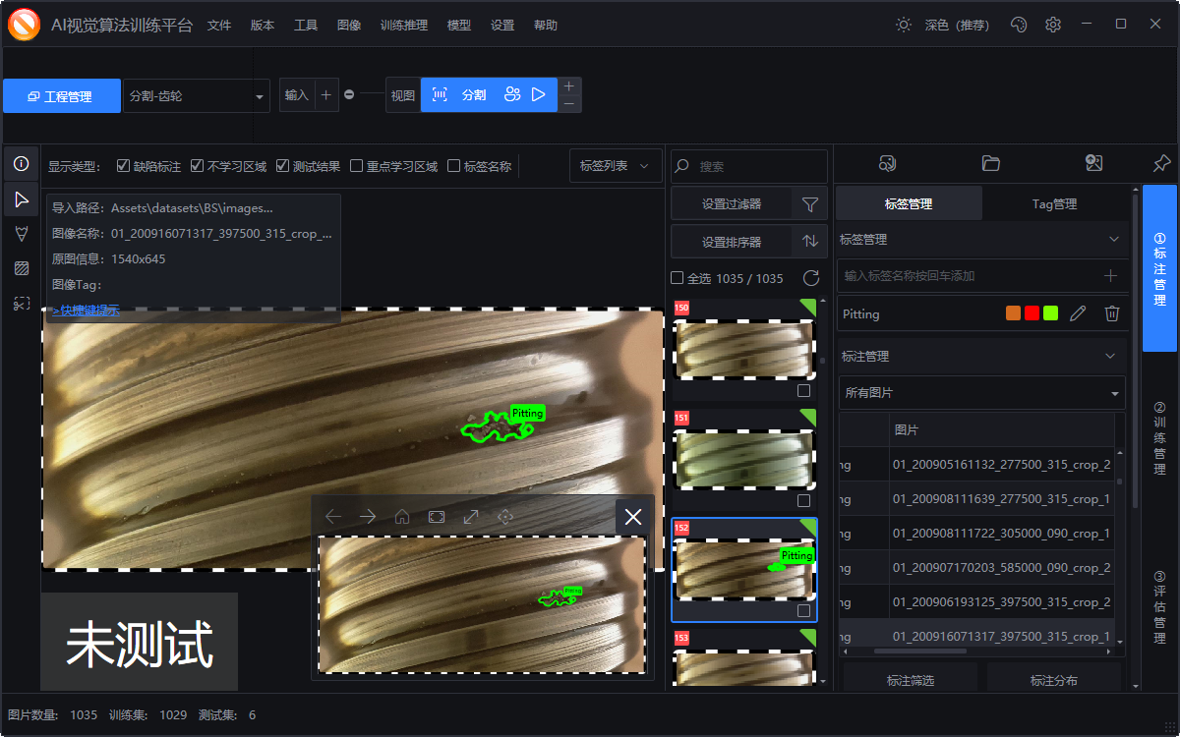The height and width of the screenshot is (737, 1180).
Task: Open the 模型 menu
Action: (458, 26)
